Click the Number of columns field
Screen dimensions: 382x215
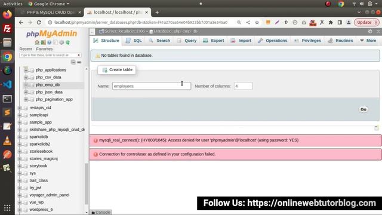243,86
